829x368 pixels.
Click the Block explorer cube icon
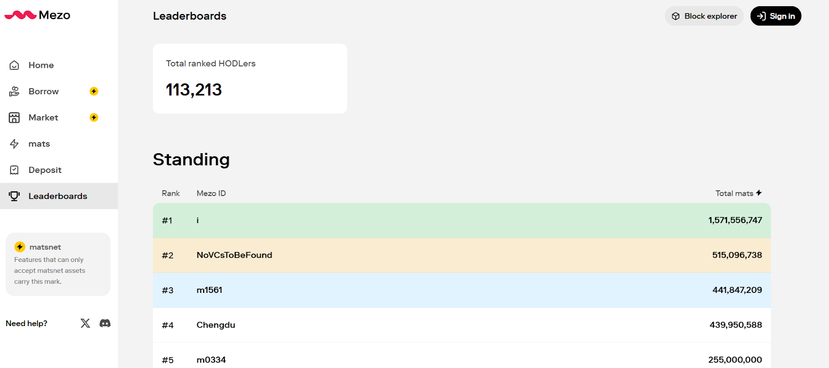(676, 16)
